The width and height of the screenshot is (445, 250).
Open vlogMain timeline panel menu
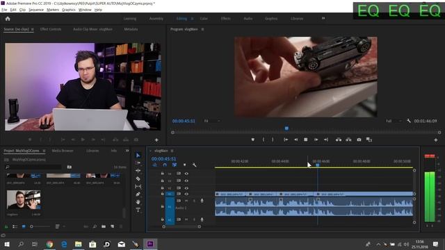pyautogui.click(x=172, y=151)
